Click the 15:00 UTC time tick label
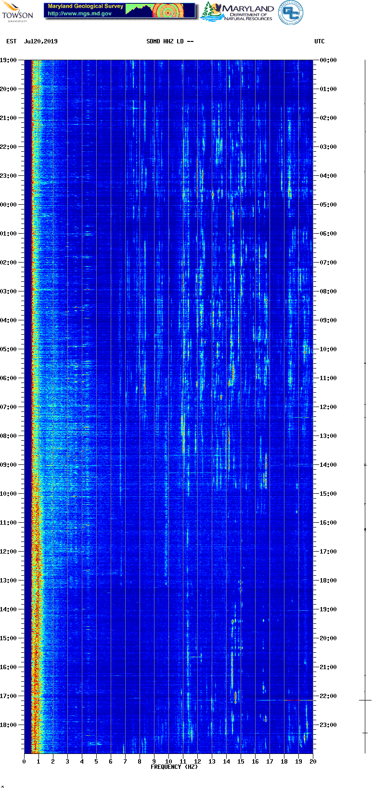The image size is (386, 792). coord(328,494)
